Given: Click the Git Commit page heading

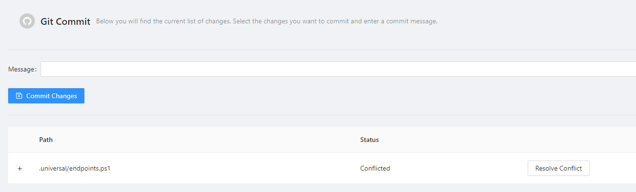Looking at the screenshot, I should pyautogui.click(x=65, y=22).
